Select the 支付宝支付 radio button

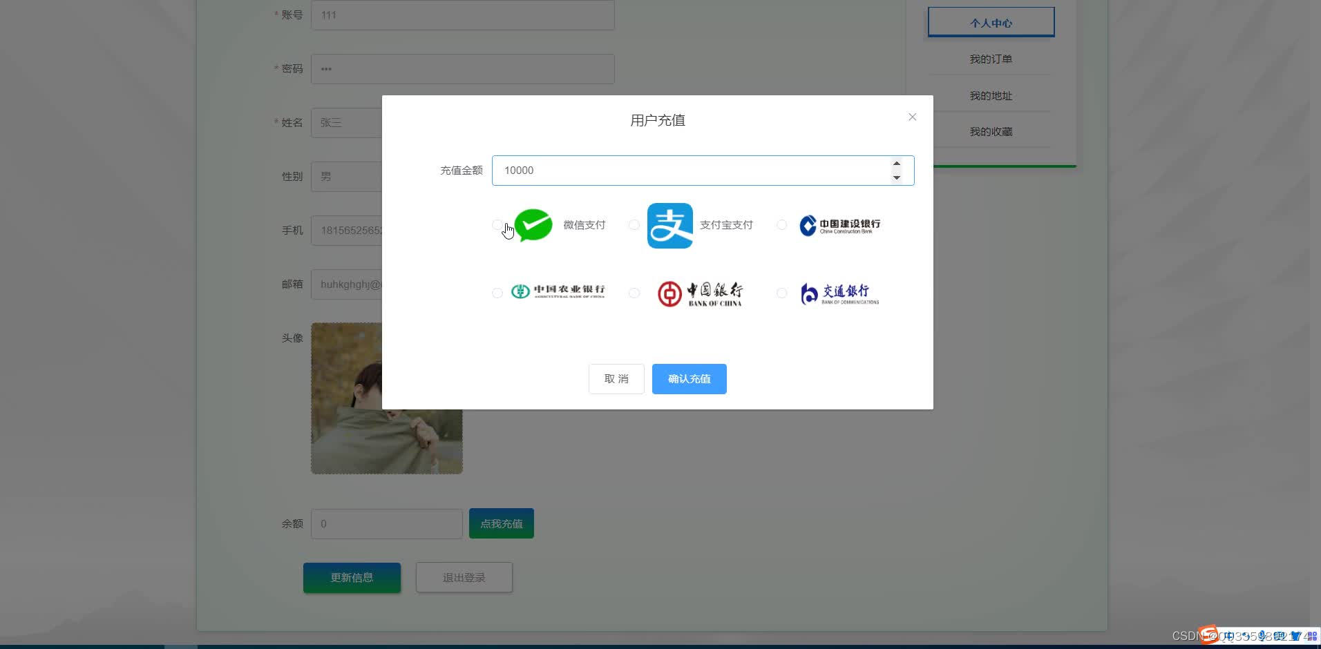tap(634, 225)
